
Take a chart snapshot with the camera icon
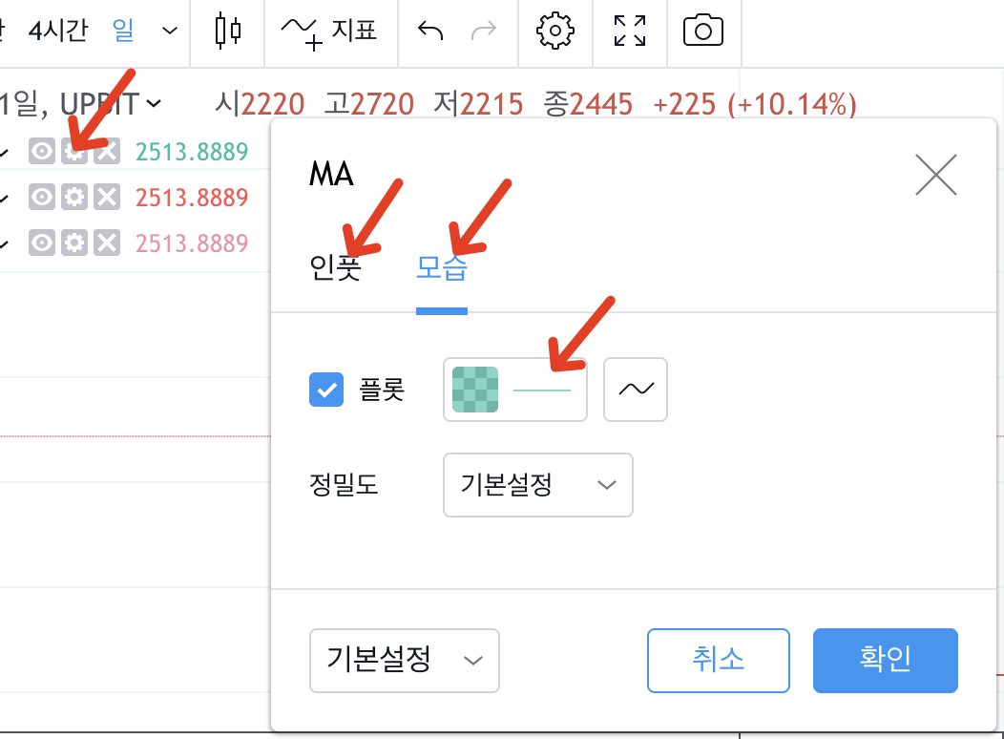coord(703,32)
